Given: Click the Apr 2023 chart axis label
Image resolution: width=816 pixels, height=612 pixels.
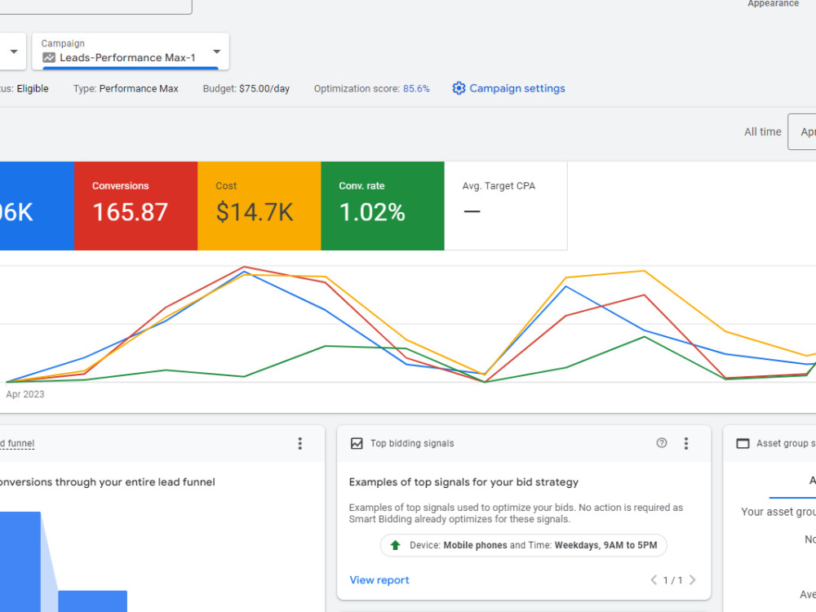Looking at the screenshot, I should (x=25, y=394).
